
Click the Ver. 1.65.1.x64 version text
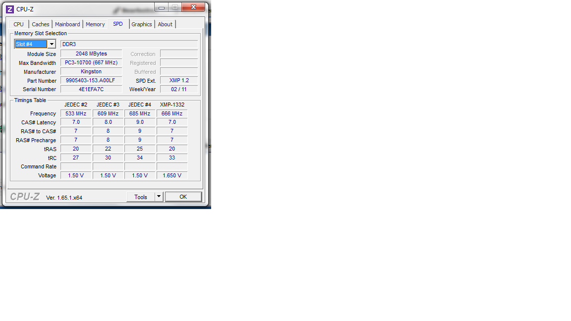64,198
